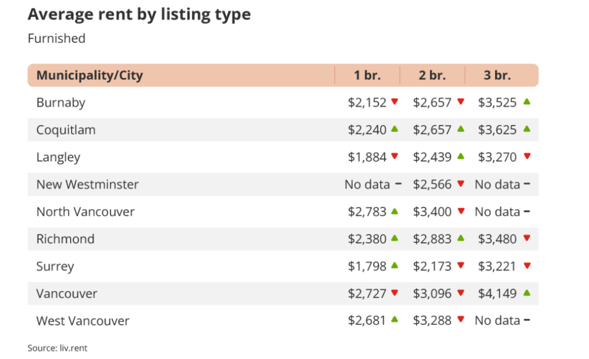The width and height of the screenshot is (589, 359).
Task: Click the Source: liv.rent text
Action: pyautogui.click(x=57, y=348)
